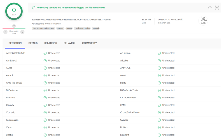Click the ClamAV vendor name
Viewport: 224px width, 140px height.
click(10, 105)
